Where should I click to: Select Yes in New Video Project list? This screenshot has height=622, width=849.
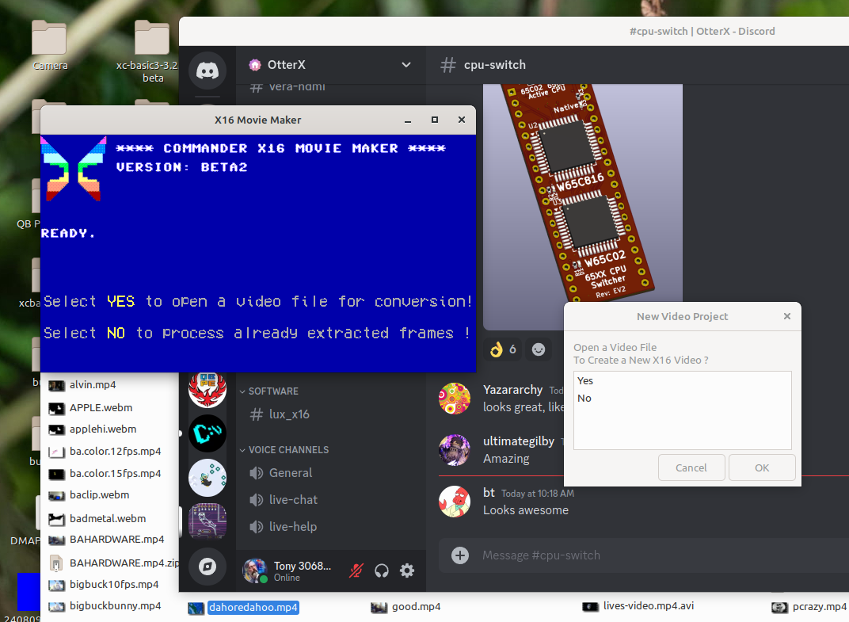(682, 381)
